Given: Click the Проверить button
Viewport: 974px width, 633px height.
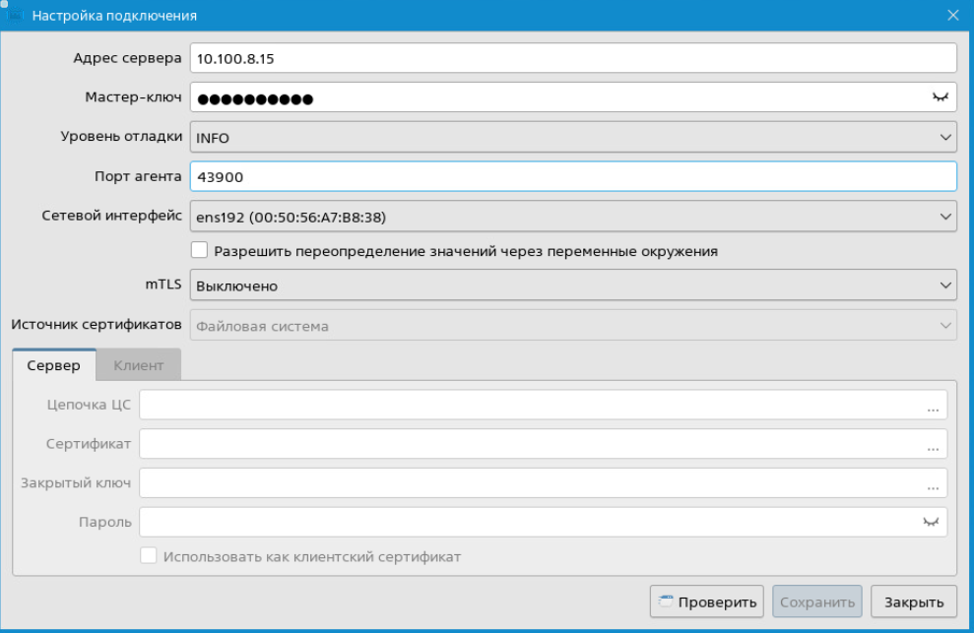Looking at the screenshot, I should click(x=707, y=601).
